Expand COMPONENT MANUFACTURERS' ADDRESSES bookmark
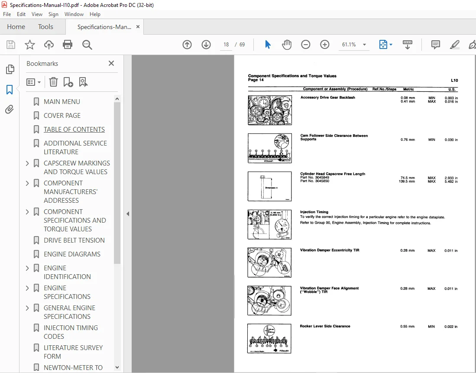Image resolution: width=476 pixels, height=373 pixels. point(27,183)
